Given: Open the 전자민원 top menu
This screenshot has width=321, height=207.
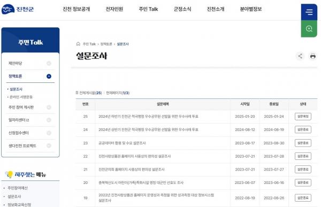Looking at the screenshot, I should pos(114,9).
